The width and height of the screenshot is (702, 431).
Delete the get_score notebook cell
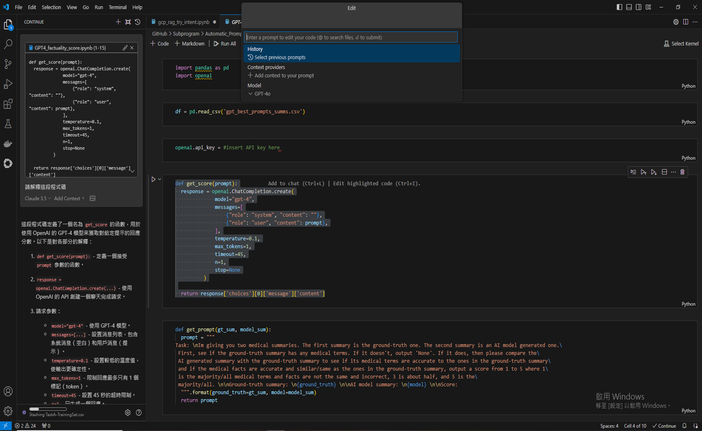(682, 172)
